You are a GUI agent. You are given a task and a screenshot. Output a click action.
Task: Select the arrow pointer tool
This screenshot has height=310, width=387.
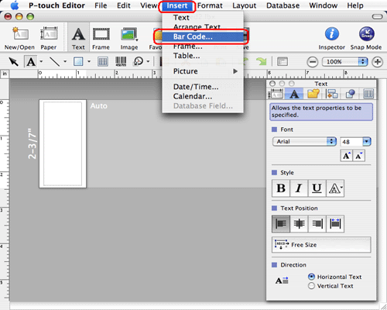13,61
